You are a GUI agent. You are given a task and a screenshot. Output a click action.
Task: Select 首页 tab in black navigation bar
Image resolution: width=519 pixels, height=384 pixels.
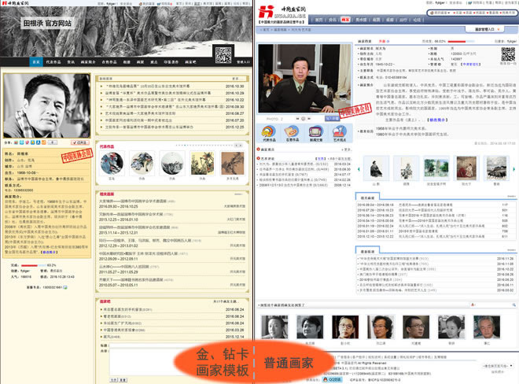click(35, 61)
